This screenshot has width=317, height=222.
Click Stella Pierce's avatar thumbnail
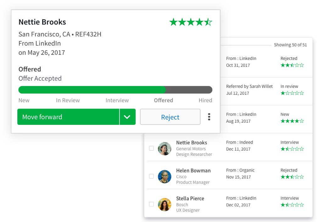164,204
